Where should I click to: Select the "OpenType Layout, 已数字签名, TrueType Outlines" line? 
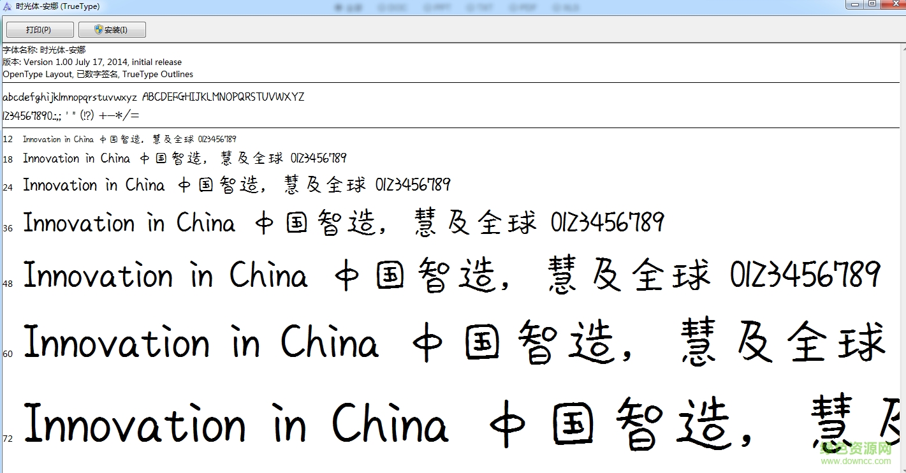(98, 74)
